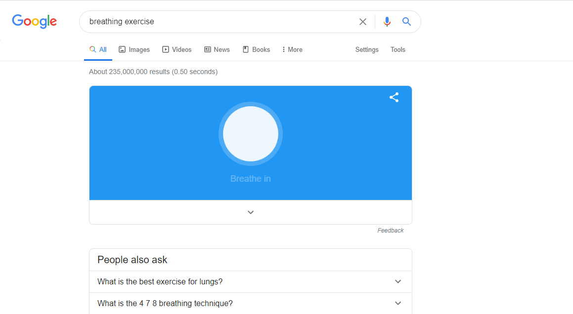The height and width of the screenshot is (314, 573).
Task: Expand "What is the best exercise for lungs?"
Action: click(398, 281)
